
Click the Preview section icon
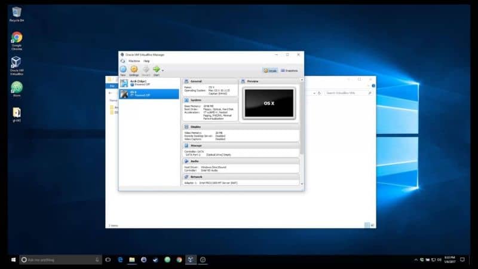tap(243, 81)
